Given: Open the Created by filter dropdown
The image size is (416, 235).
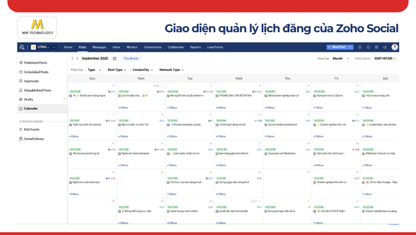Looking at the screenshot, I should pyautogui.click(x=143, y=70).
